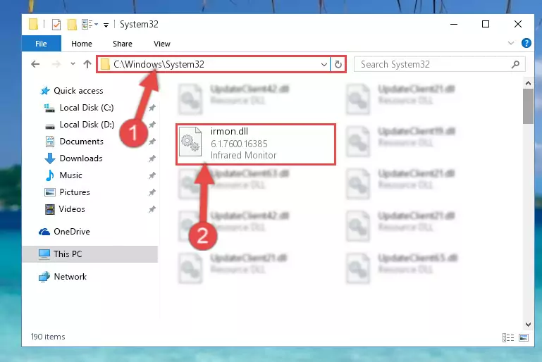The height and width of the screenshot is (362, 542).
Task: Go up one folder level
Action: point(87,64)
